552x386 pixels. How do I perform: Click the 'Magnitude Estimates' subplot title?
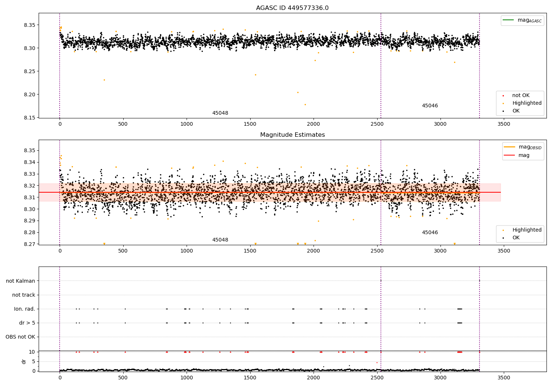pyautogui.click(x=292, y=135)
